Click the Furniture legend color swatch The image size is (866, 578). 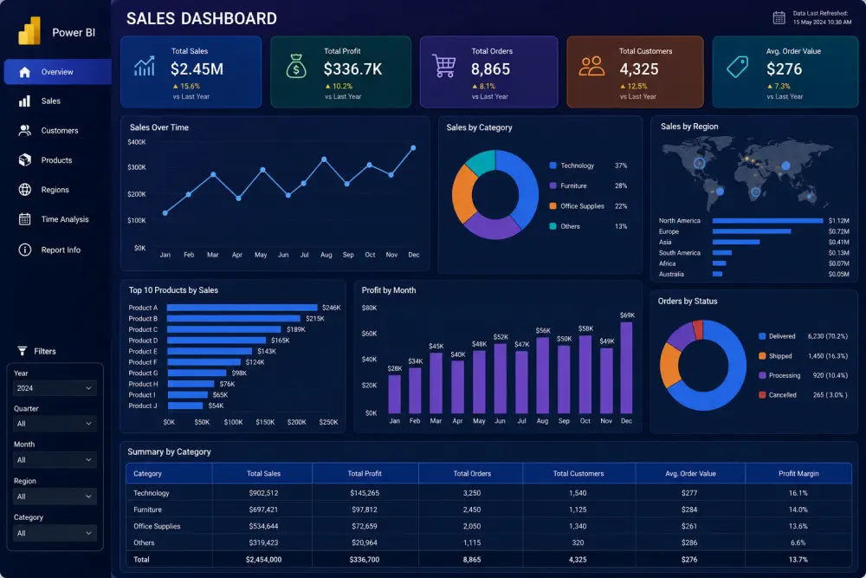(553, 185)
